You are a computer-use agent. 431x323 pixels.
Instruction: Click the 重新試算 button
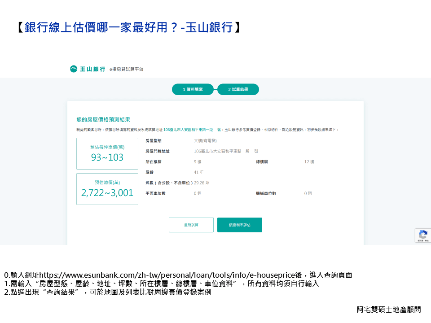pos(191,225)
